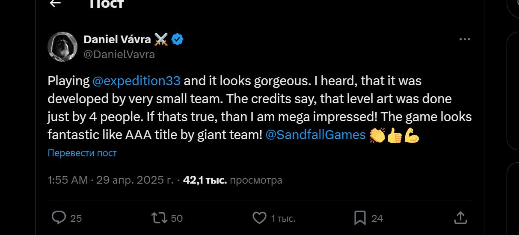Click the @DanielVavra handle
The width and height of the screenshot is (519, 235).
tap(119, 54)
